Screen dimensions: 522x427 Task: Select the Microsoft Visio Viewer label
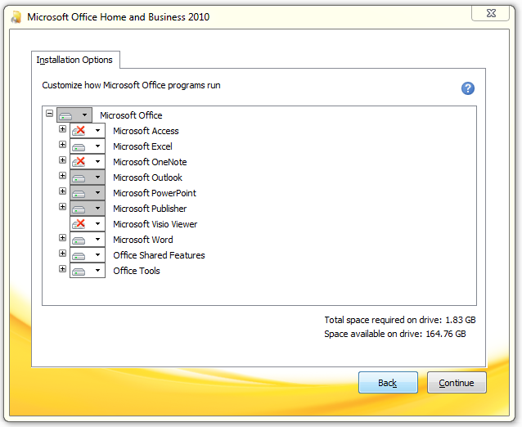click(x=155, y=224)
